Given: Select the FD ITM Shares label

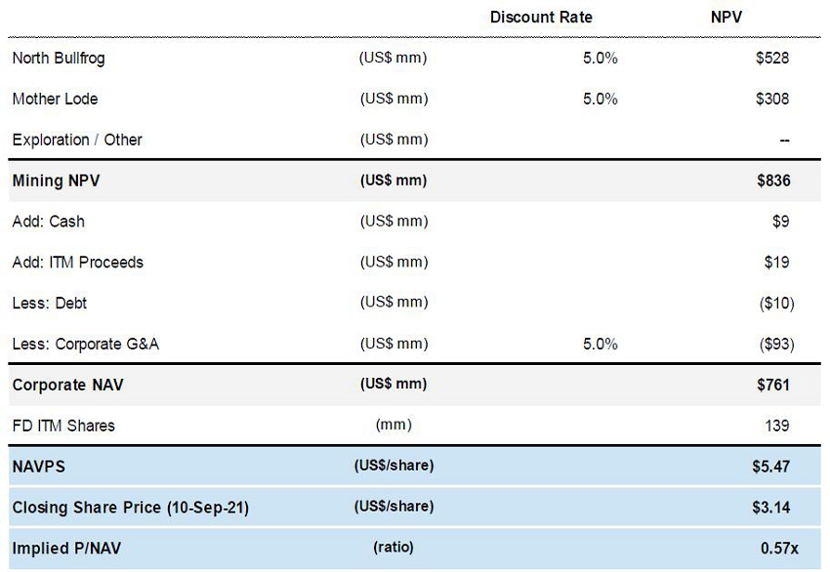Looking at the screenshot, I should coord(63,426).
